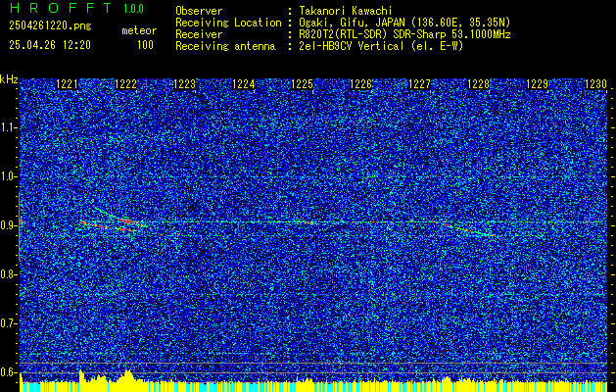Viewport: 616px width, 392px height.
Task: Click the Observer field label
Action: pos(199,11)
